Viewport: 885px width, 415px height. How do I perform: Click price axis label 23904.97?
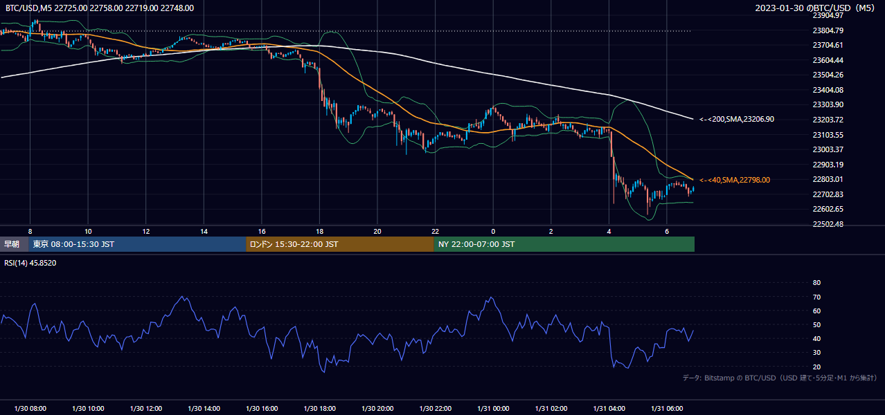coord(828,15)
